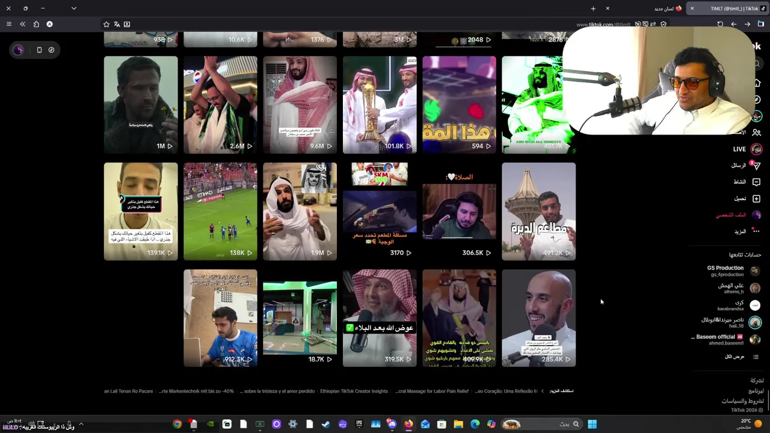Open the 2.6M views clapping video

click(220, 105)
